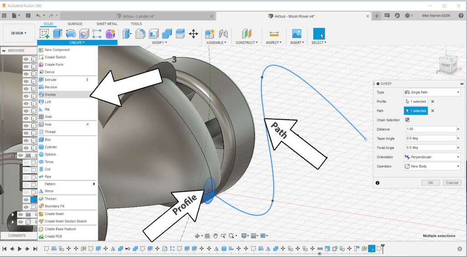This screenshot has width=467, height=257.
Task: Switch to the SURFACE tab
Action: [x=75, y=24]
